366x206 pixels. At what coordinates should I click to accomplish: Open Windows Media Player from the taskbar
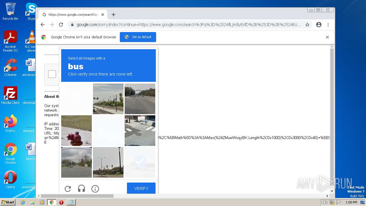[x=42, y=202]
